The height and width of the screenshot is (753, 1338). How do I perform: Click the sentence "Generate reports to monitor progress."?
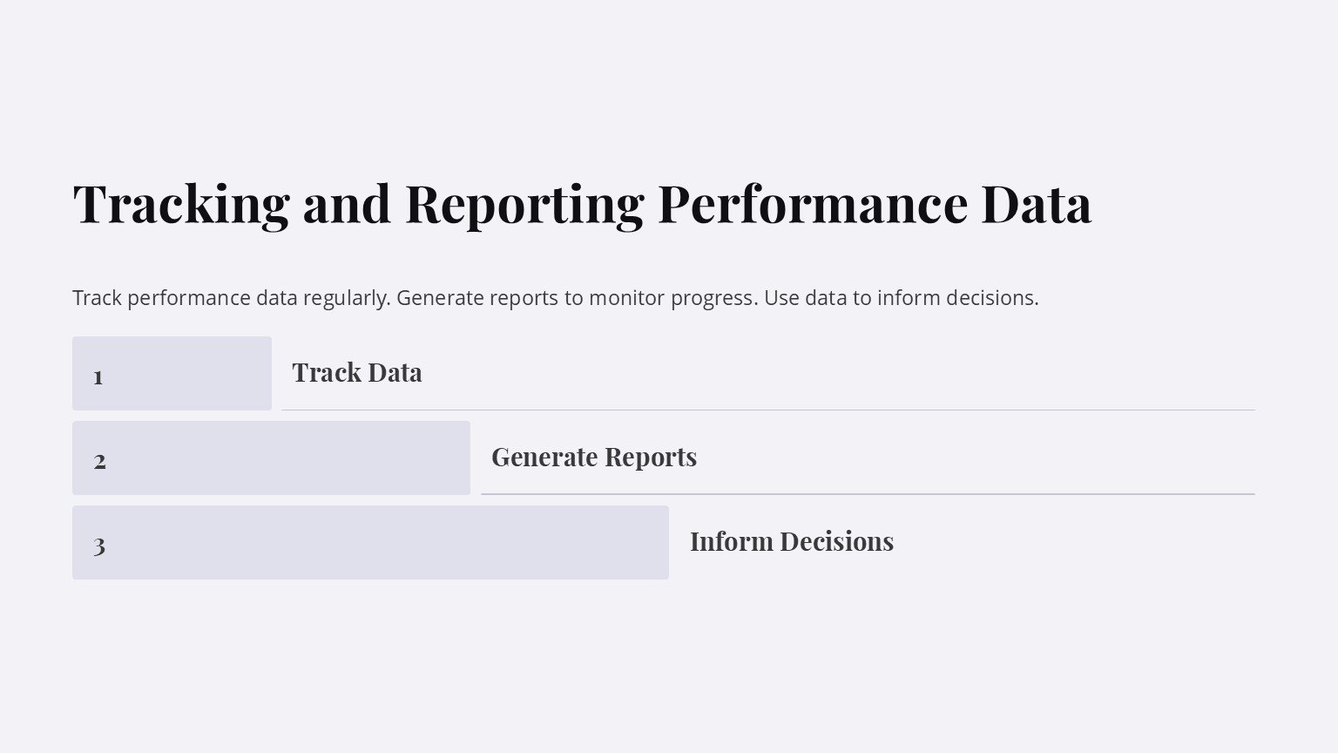point(577,298)
